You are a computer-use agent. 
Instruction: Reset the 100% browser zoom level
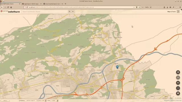coord(147,7)
